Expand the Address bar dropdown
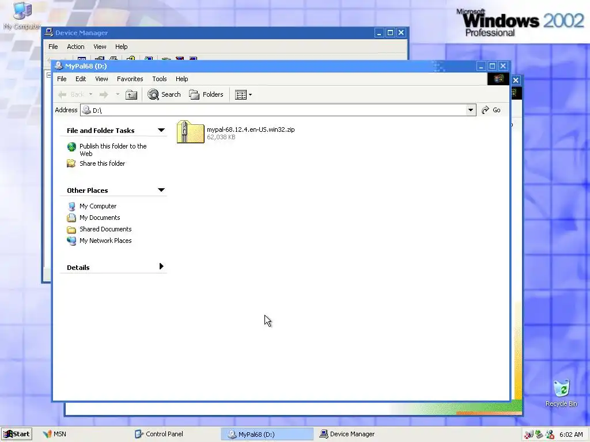Viewport: 590px width, 442px height. (x=470, y=110)
